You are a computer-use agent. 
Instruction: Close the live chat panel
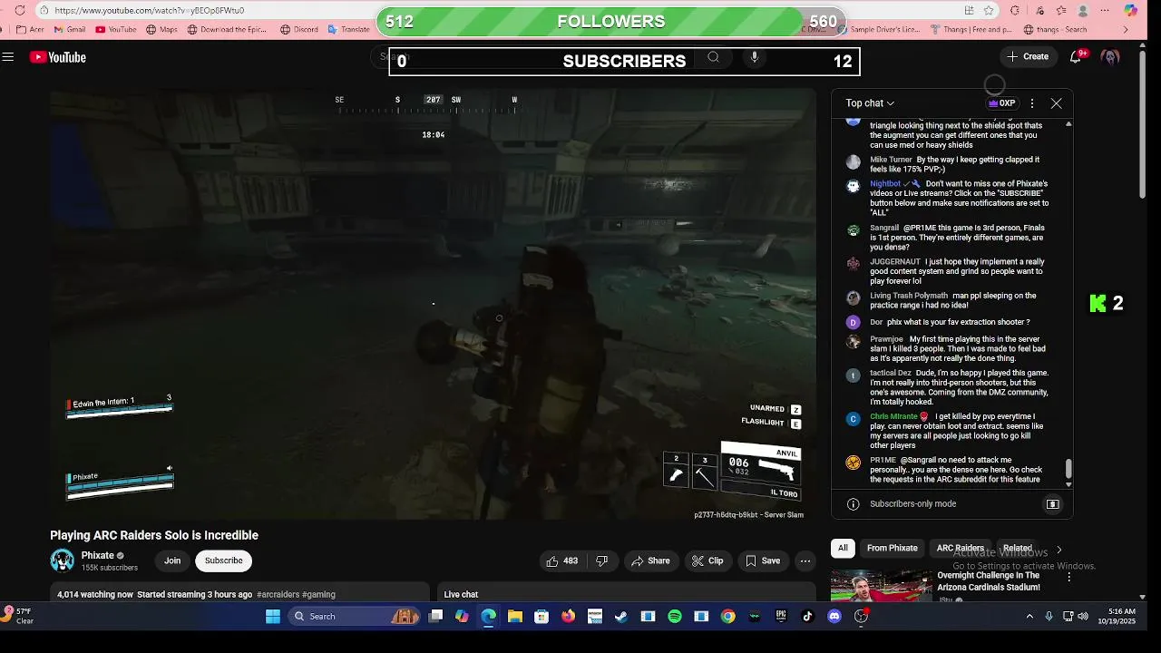click(1056, 103)
